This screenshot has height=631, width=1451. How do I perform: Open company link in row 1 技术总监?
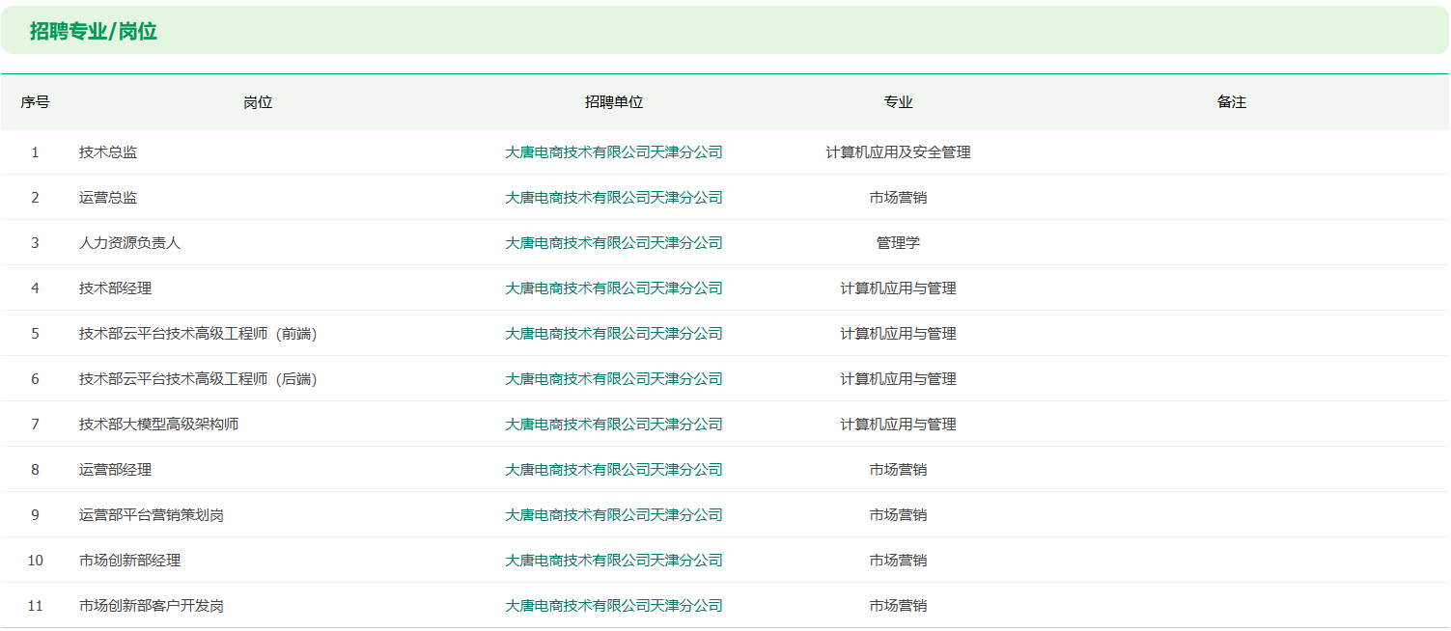pyautogui.click(x=614, y=152)
